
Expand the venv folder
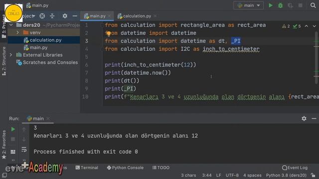click(x=17, y=32)
